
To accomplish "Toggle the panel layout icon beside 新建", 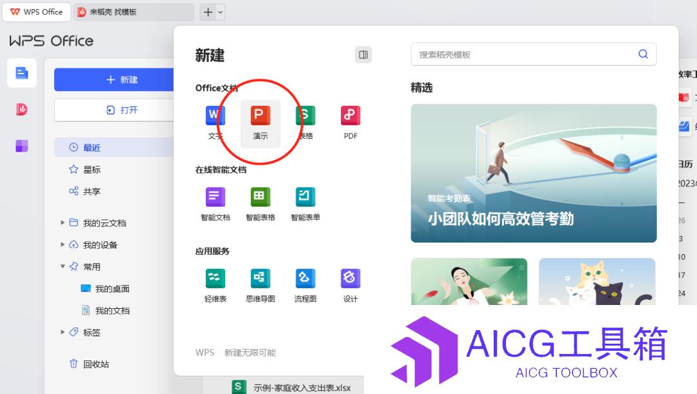I will pyautogui.click(x=363, y=55).
